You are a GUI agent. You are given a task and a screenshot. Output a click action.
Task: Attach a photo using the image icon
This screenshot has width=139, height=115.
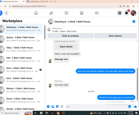tap(53, 106)
